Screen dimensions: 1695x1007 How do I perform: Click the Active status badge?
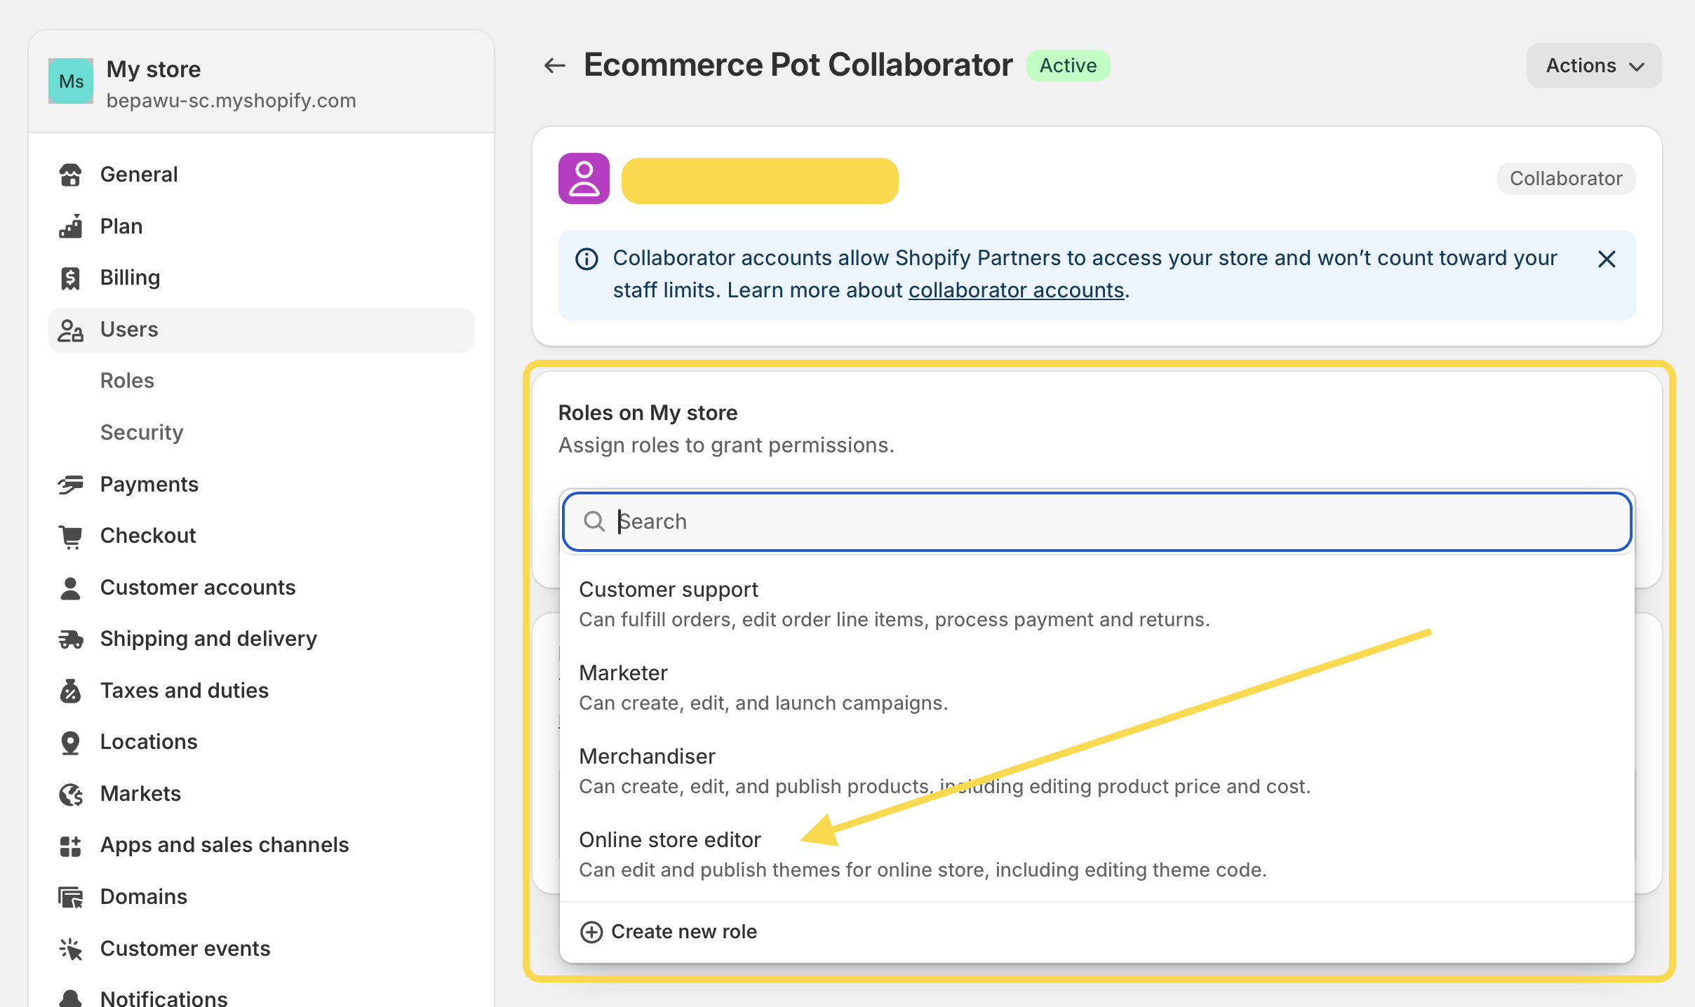1068,65
